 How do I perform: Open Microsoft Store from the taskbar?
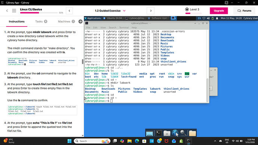click(x=144, y=141)
